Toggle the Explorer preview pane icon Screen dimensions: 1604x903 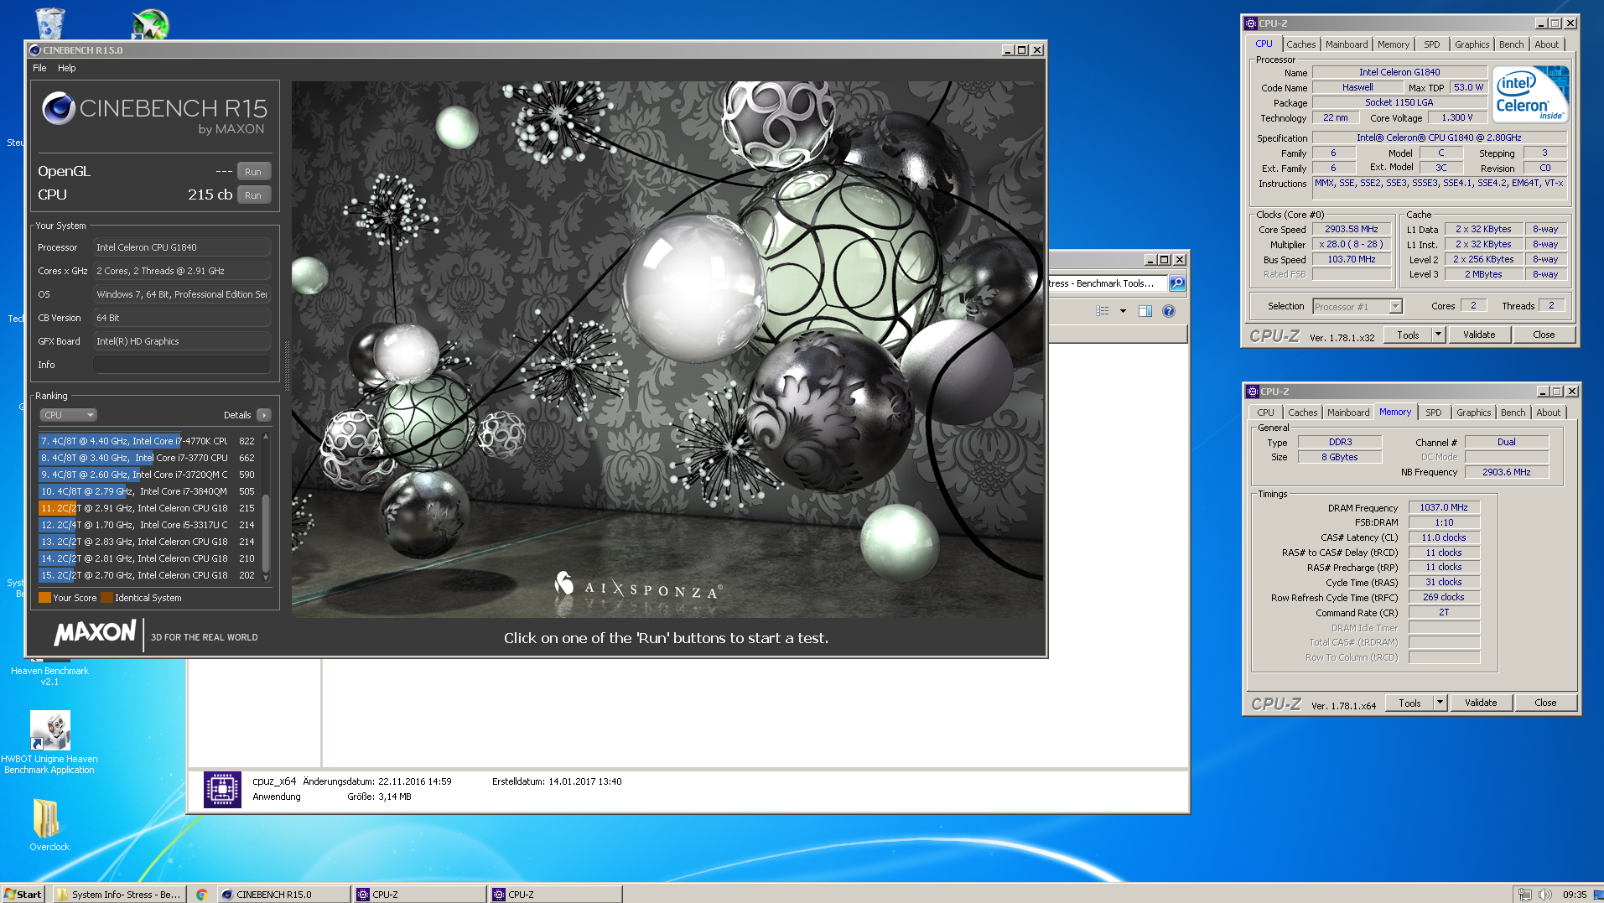[x=1145, y=311]
